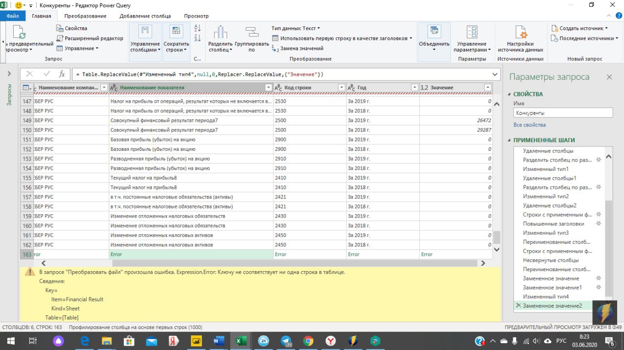Select the value 26472 cell
Viewport: 624px width, 350px height.
tap(456, 120)
